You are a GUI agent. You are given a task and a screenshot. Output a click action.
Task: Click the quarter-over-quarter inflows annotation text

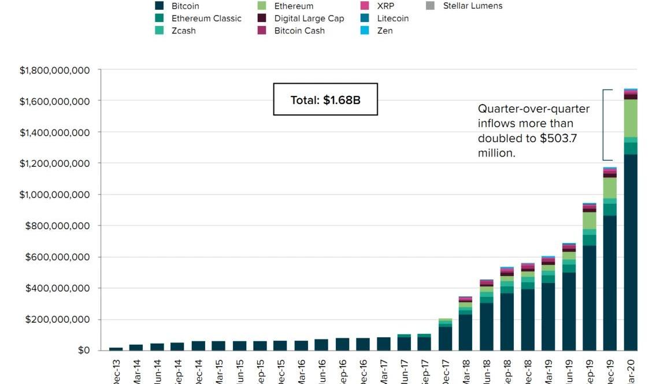pyautogui.click(x=525, y=131)
